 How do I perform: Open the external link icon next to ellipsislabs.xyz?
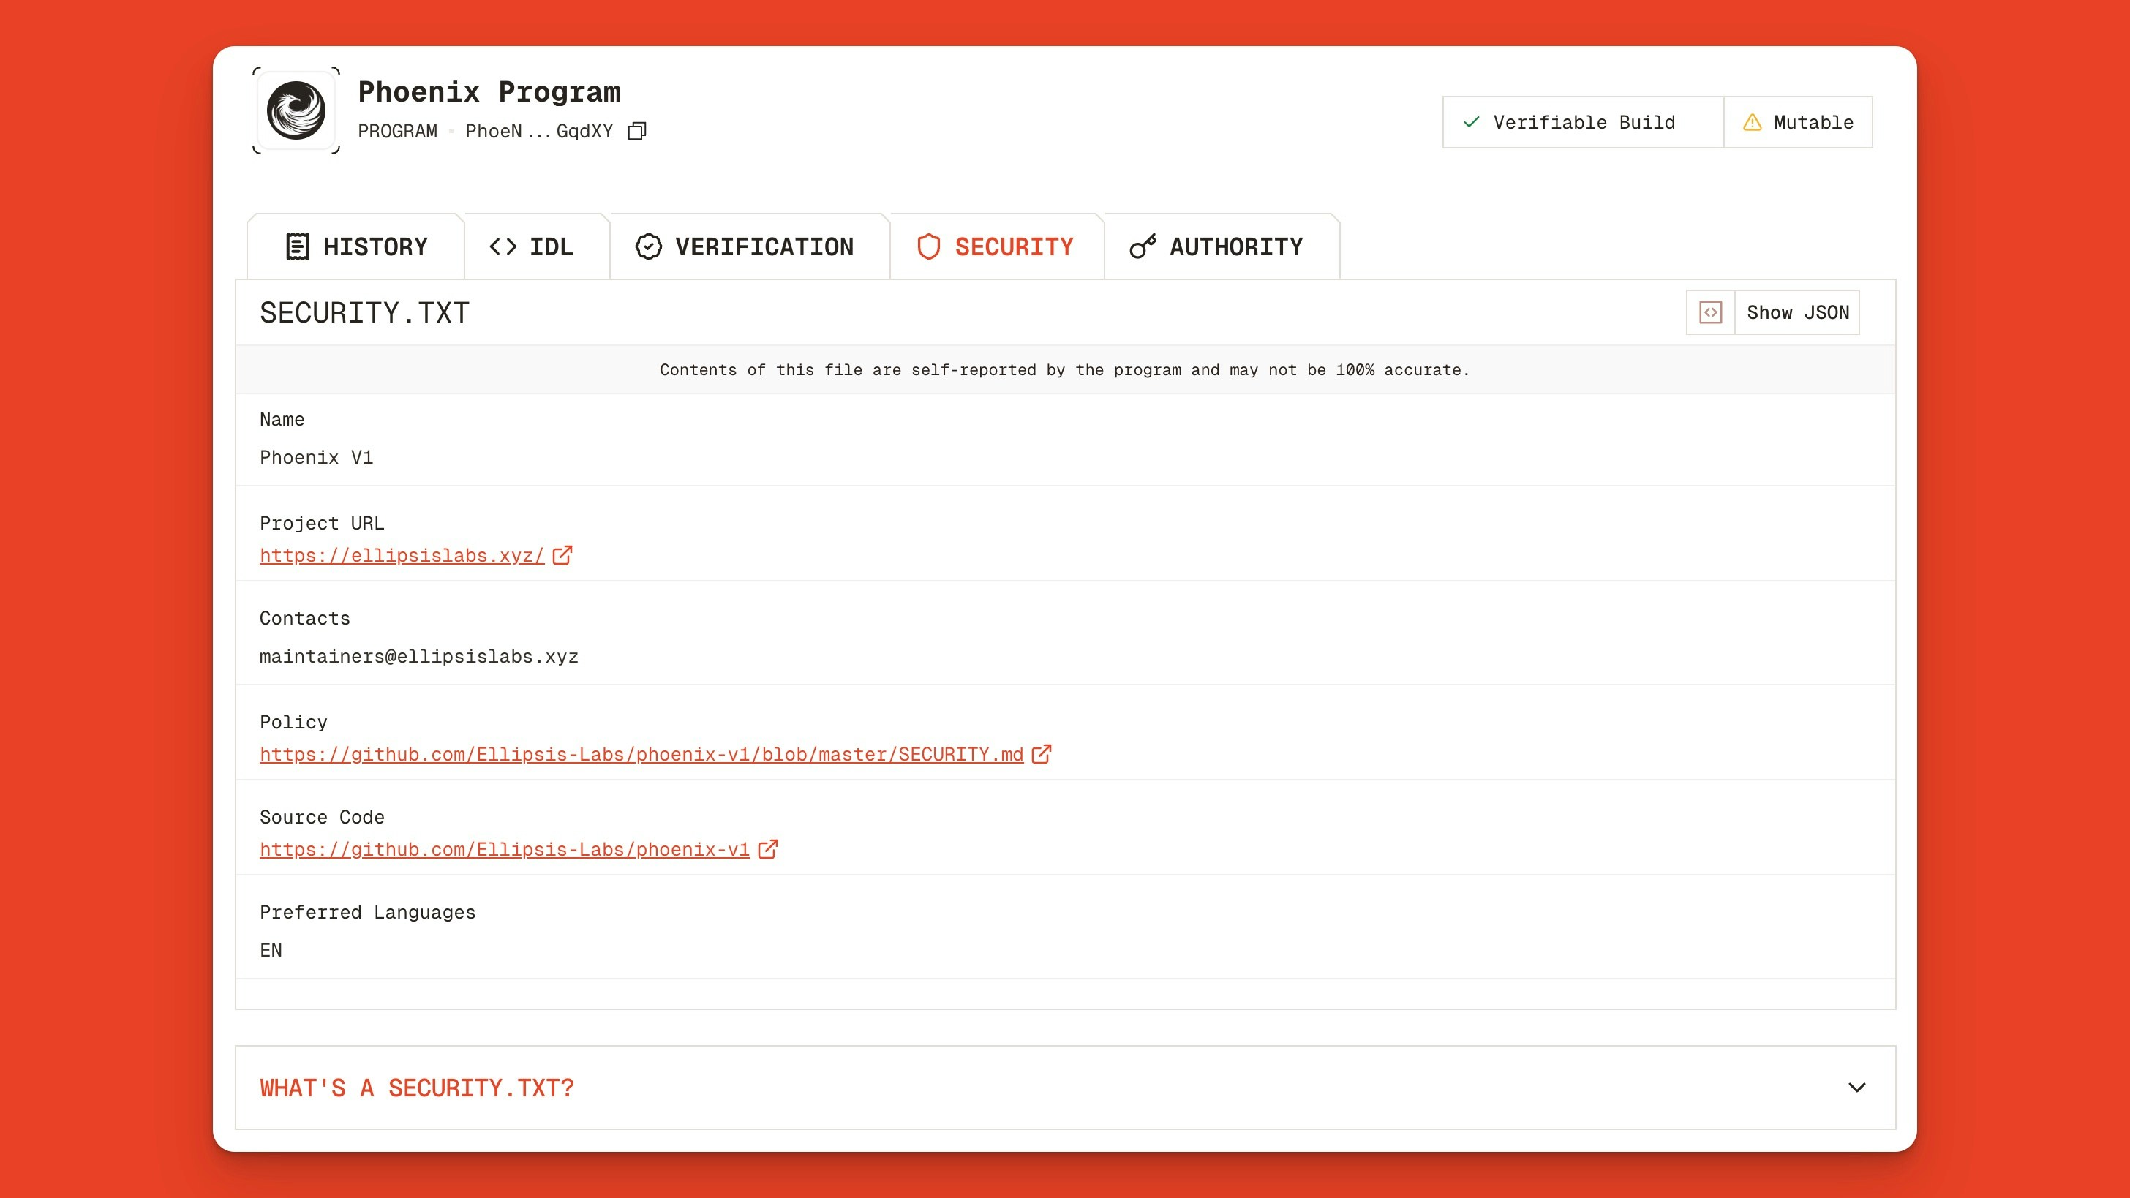coord(563,556)
